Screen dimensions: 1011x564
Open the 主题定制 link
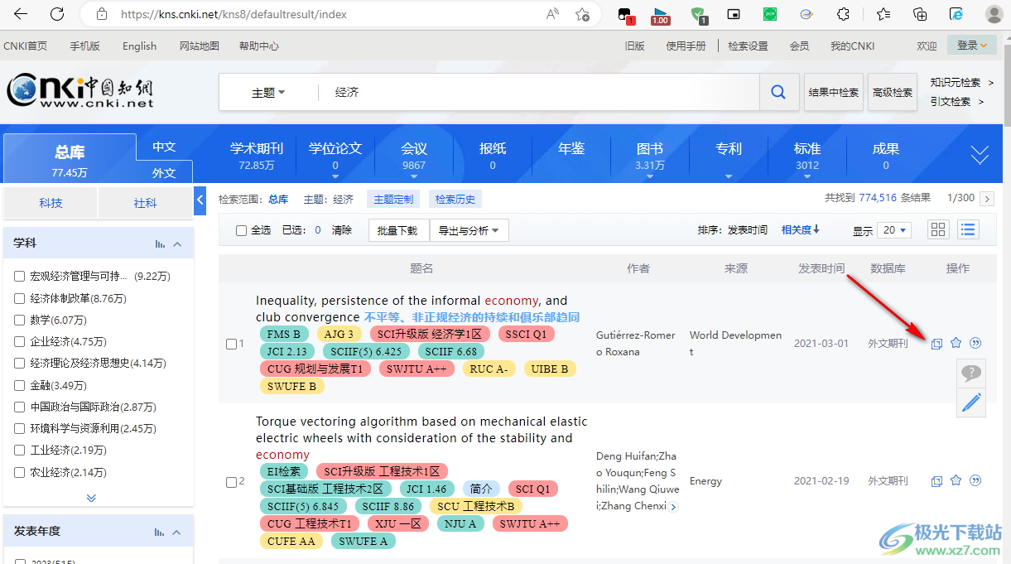click(393, 199)
